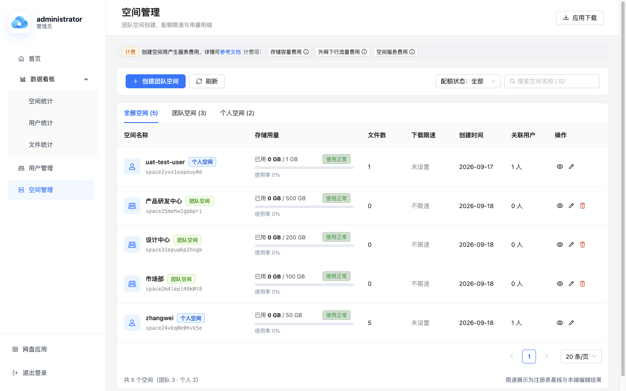Screen dimensions: 626x391
Task: Click usage progress bar for zhangwei
Action: [304, 324]
